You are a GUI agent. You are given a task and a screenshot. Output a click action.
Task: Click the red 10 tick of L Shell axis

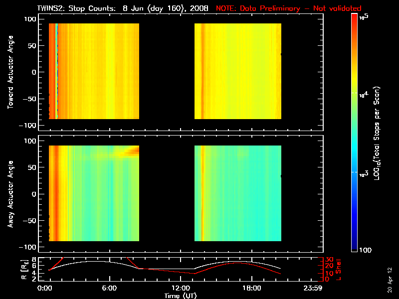click(329, 273)
